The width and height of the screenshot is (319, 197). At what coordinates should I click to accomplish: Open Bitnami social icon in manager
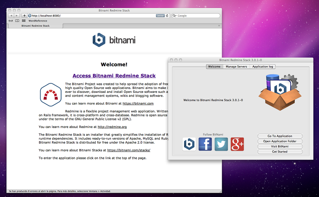coord(189,144)
